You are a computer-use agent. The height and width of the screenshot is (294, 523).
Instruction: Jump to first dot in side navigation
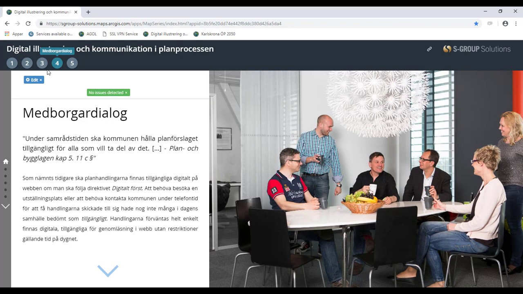pos(6,169)
